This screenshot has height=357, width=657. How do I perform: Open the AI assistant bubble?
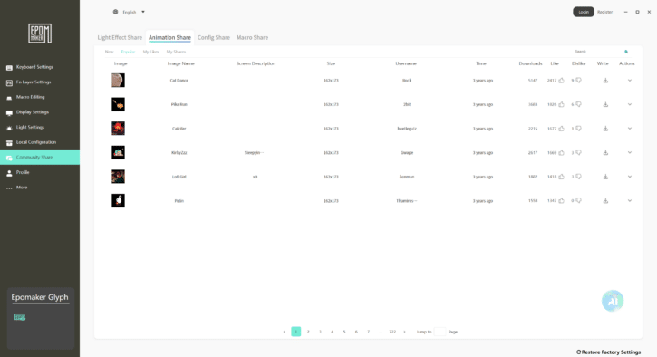click(x=613, y=301)
